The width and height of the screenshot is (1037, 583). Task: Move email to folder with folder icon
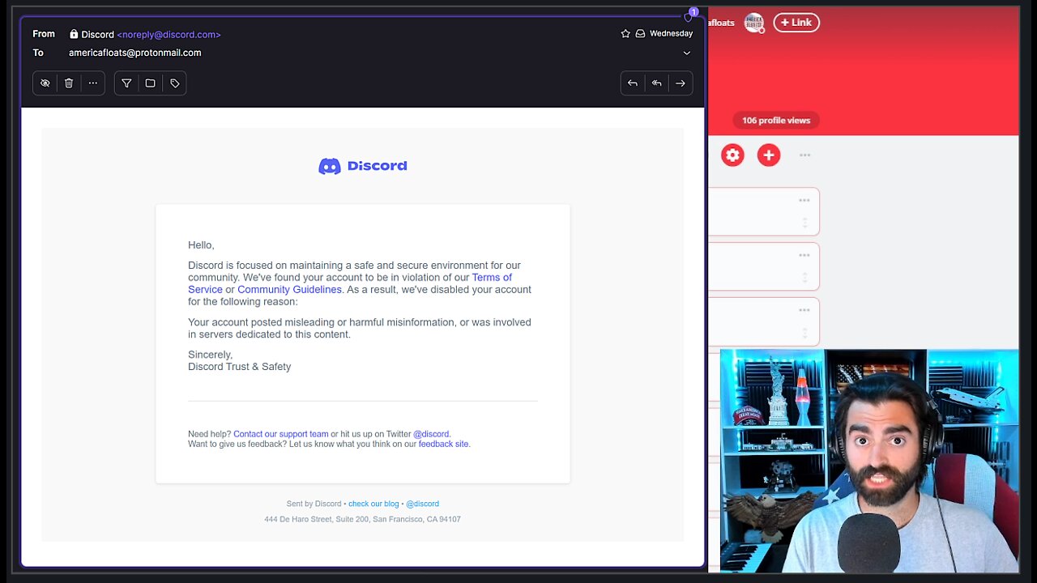(x=150, y=83)
